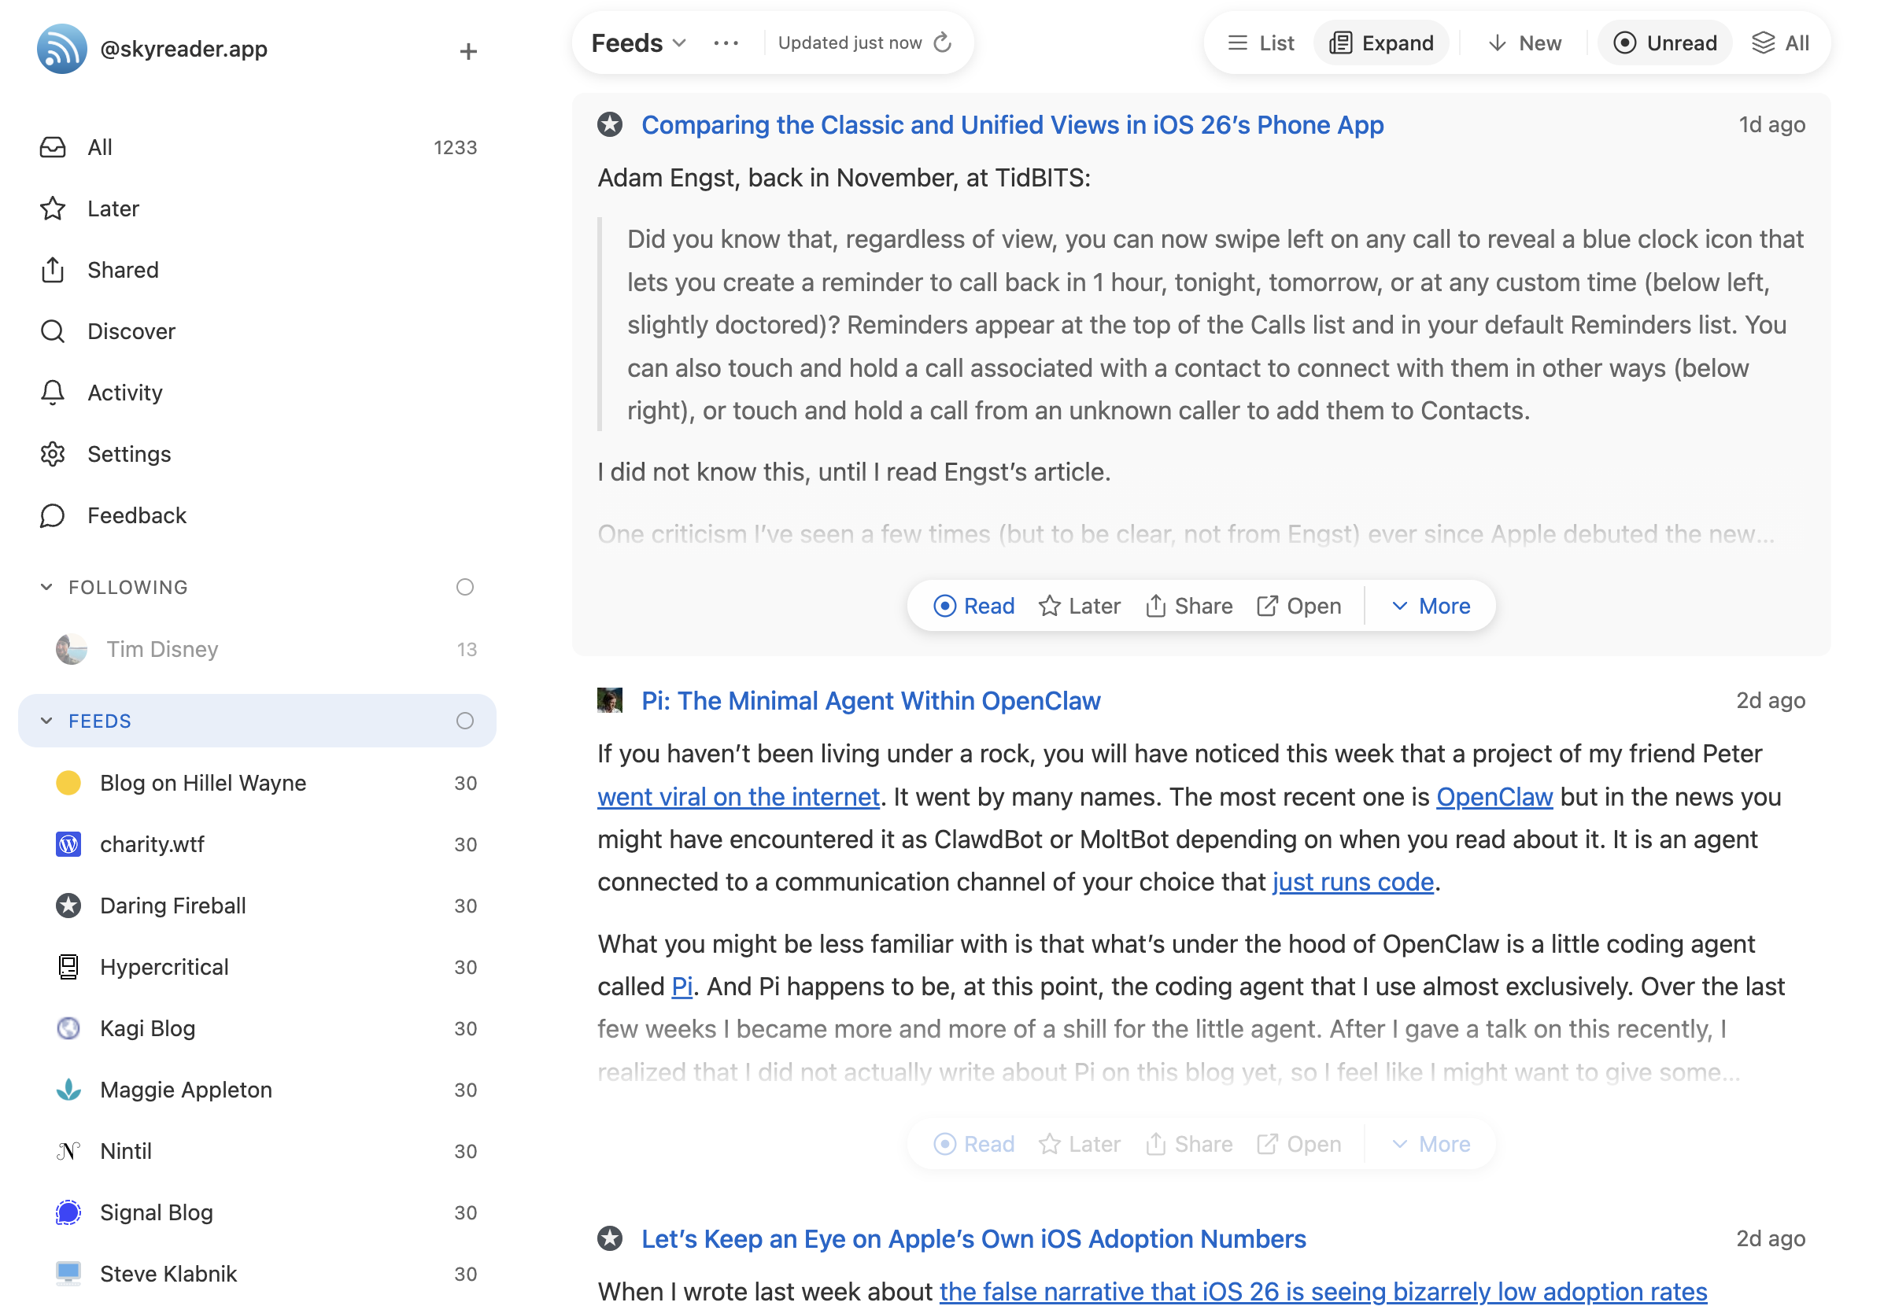
Task: Save the iOS 26 Phone App article for Later
Action: click(1079, 606)
